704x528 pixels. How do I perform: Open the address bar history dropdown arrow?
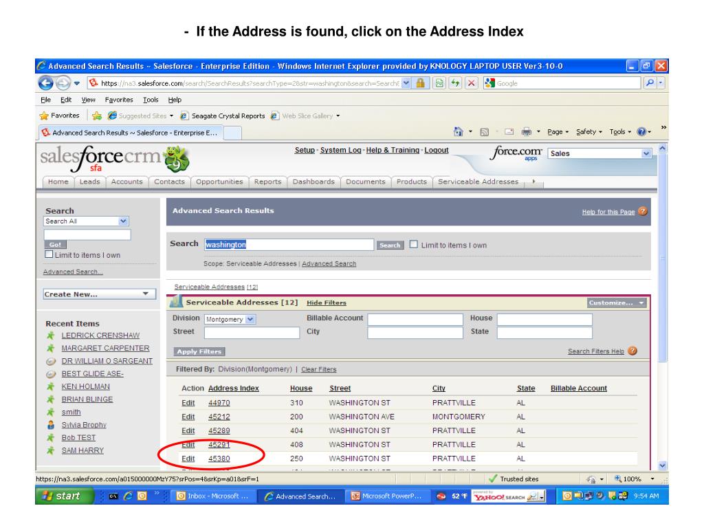[x=406, y=83]
